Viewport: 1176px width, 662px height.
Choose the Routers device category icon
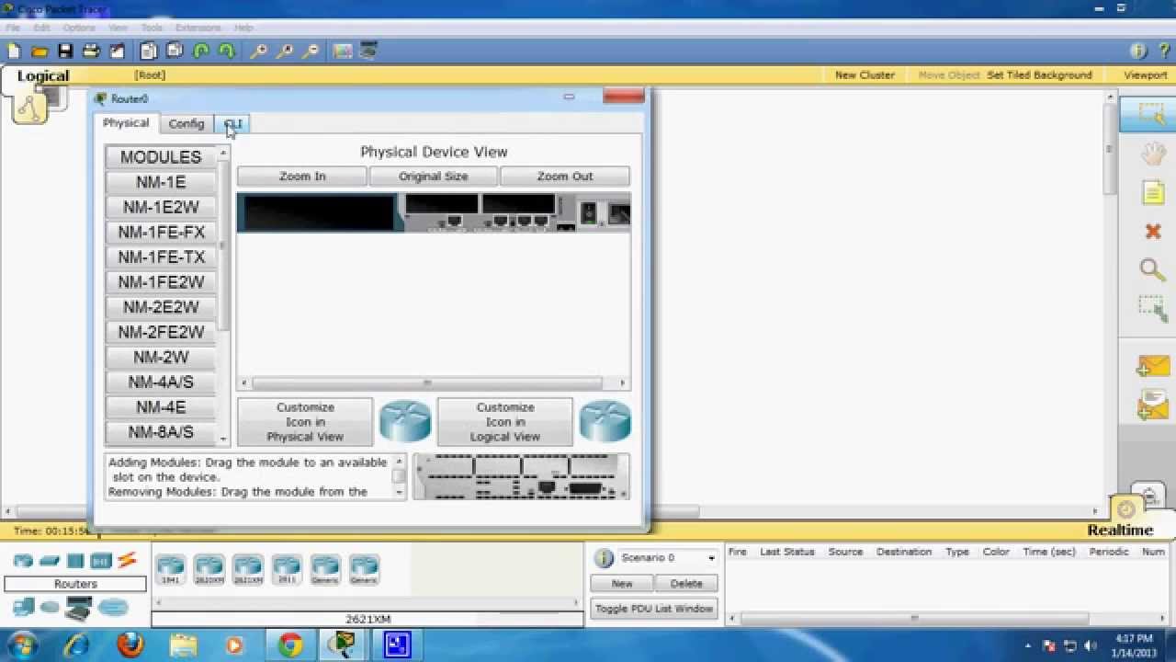pyautogui.click(x=23, y=560)
